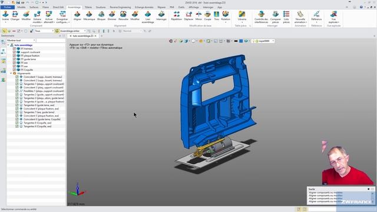The height and width of the screenshot is (212, 377).
Task: Select Tangentes 7 (axe, guide lame) row
Action: pos(35,112)
